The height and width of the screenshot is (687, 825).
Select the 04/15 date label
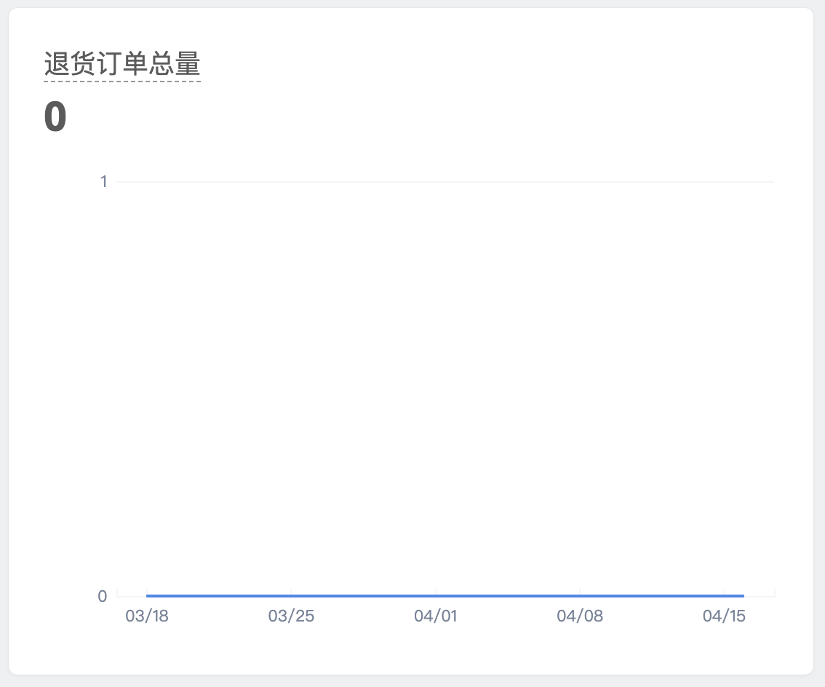click(724, 616)
